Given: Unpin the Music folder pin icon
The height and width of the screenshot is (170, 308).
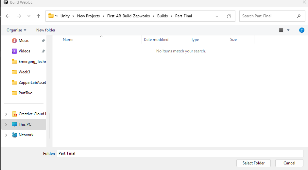Looking at the screenshot, I should [43, 41].
